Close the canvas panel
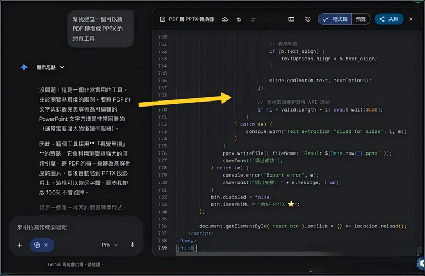The image size is (425, 276). (x=411, y=19)
